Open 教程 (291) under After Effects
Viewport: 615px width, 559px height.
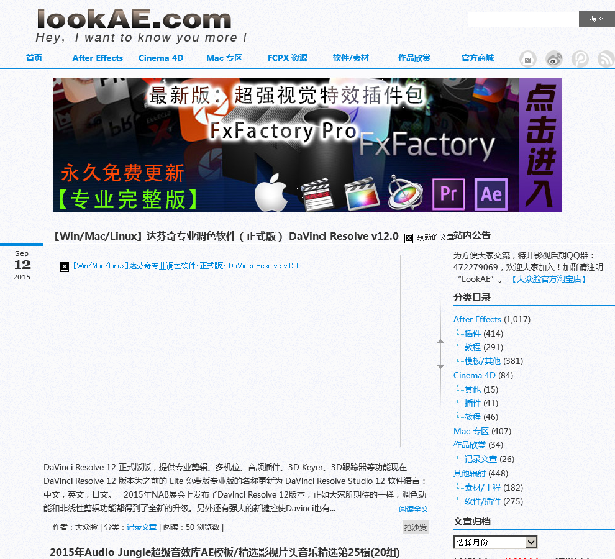(x=472, y=347)
